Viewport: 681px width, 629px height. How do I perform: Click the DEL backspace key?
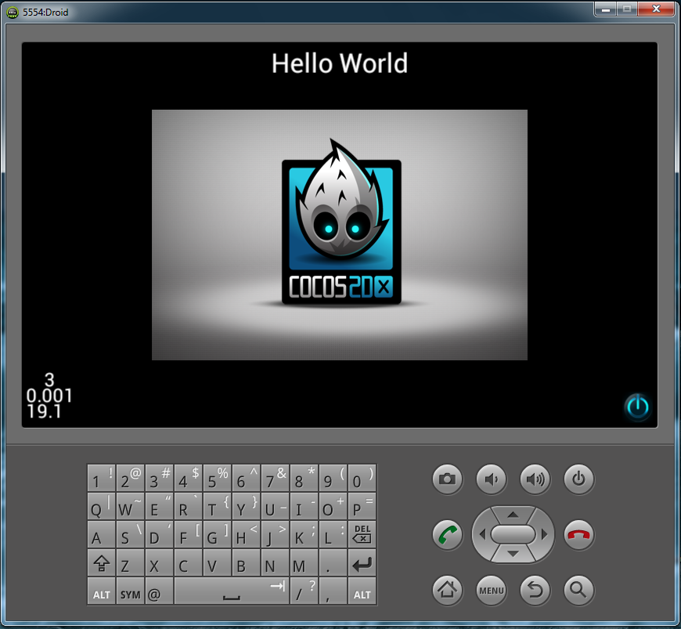[x=362, y=533]
